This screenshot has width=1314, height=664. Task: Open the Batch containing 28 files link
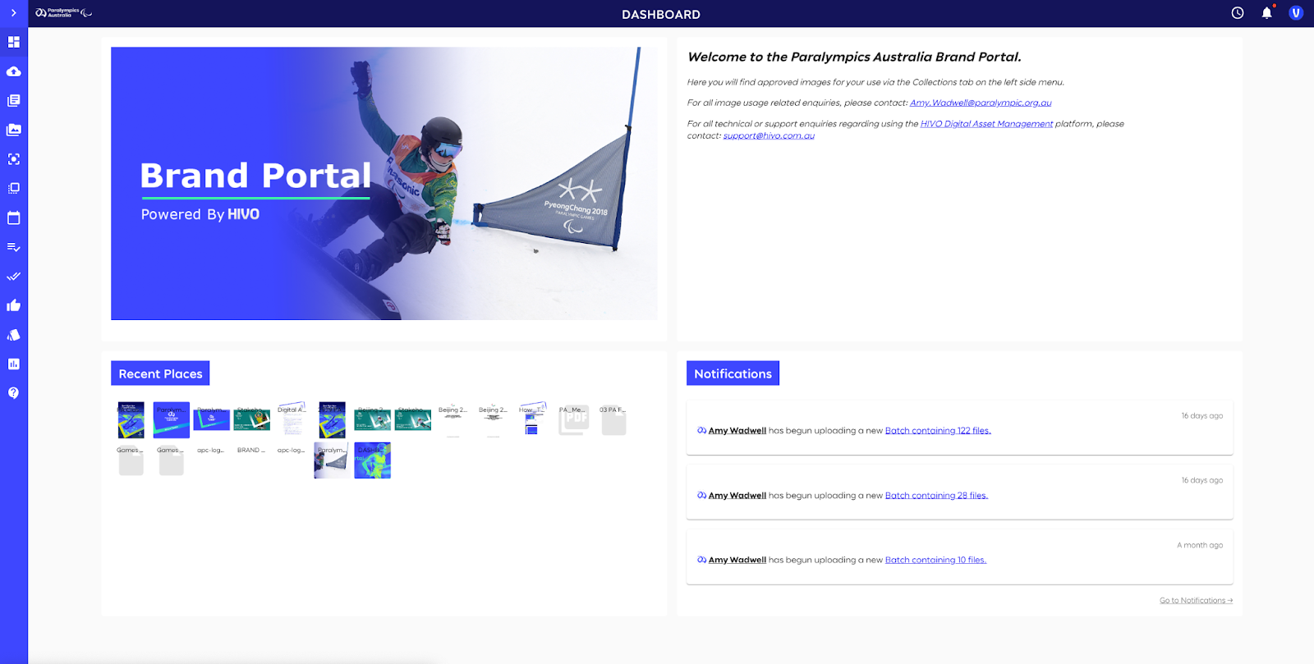[x=936, y=496]
